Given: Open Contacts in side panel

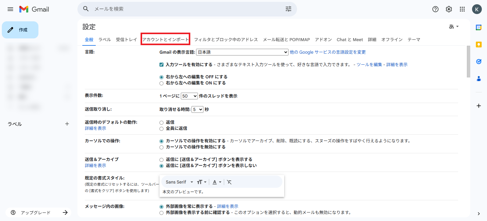Looking at the screenshot, I should 478,79.
